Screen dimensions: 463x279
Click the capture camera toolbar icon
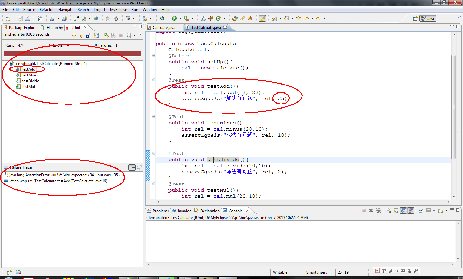coord(128,18)
